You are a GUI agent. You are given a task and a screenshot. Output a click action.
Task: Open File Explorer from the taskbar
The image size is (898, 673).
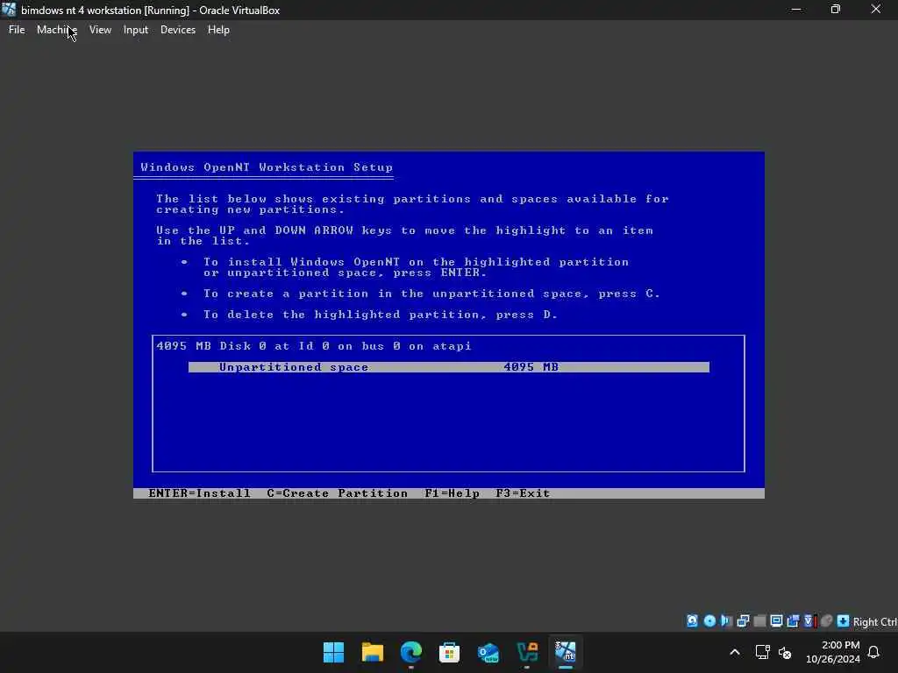372,652
